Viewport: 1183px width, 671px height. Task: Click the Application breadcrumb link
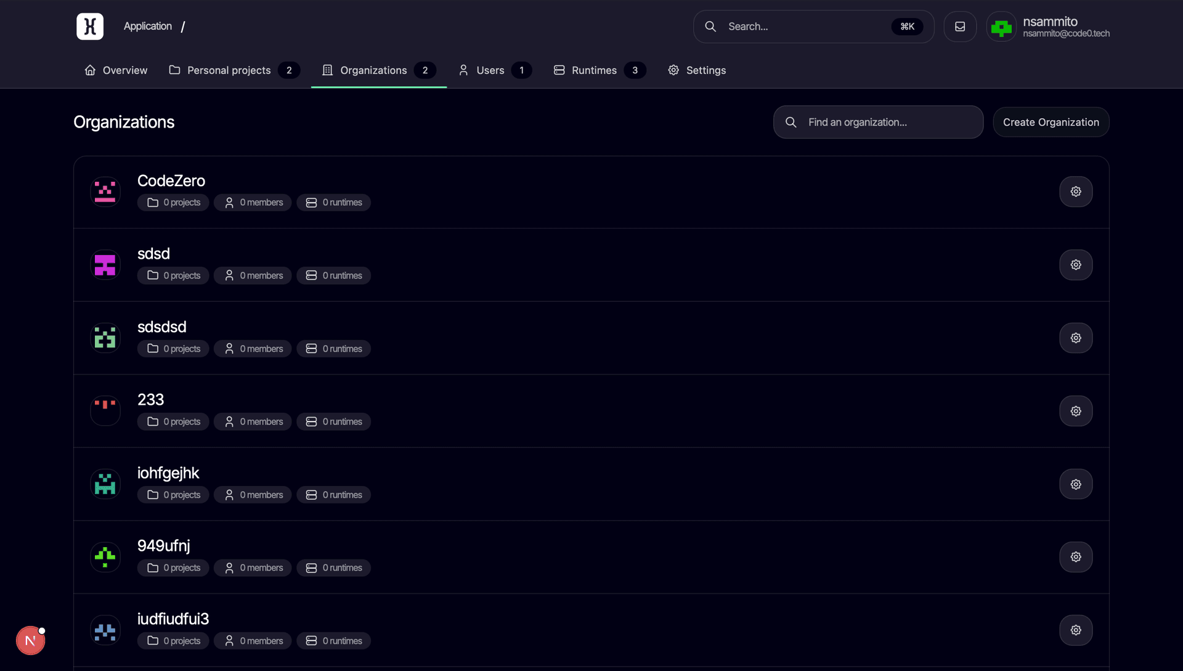(147, 26)
